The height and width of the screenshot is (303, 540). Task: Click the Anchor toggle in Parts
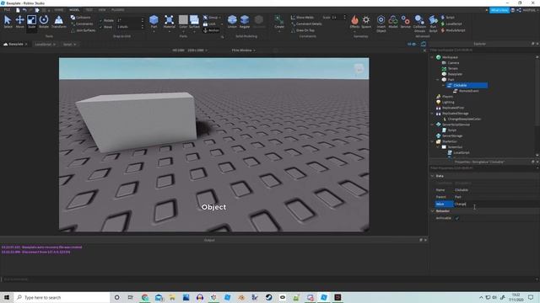tap(211, 30)
